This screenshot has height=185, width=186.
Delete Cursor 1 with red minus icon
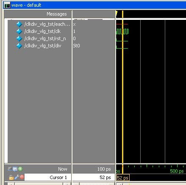coord(22,177)
